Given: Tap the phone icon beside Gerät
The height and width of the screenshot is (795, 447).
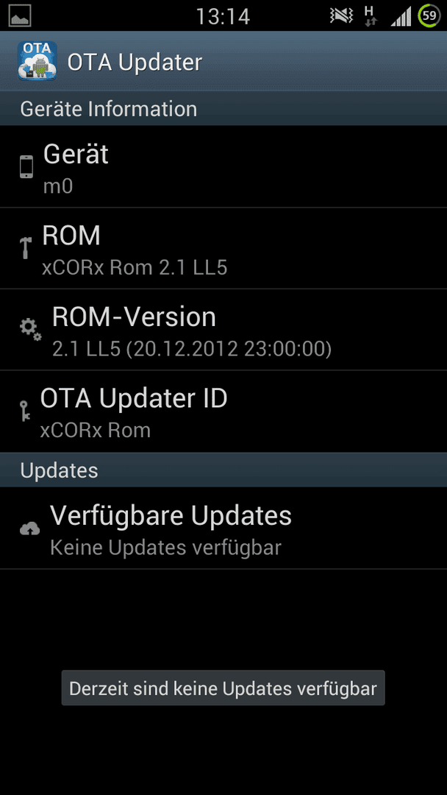Looking at the screenshot, I should tap(26, 167).
